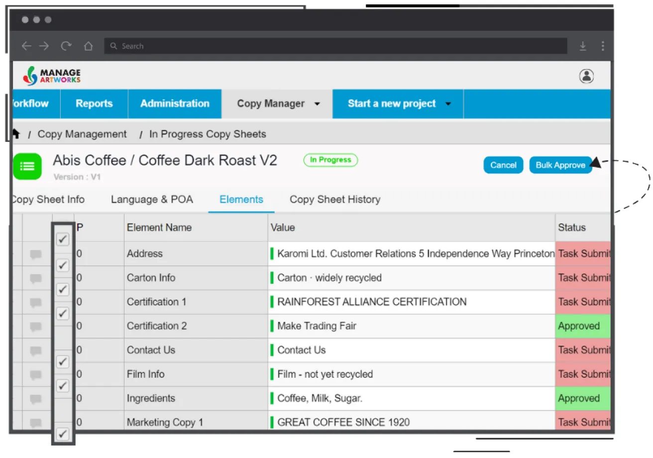
Task: Open the browser downloads icon
Action: [x=583, y=46]
